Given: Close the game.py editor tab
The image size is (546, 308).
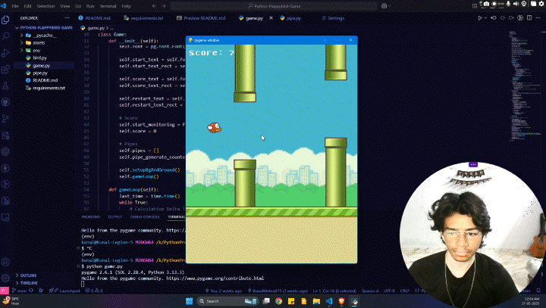Looking at the screenshot, I should (271, 18).
